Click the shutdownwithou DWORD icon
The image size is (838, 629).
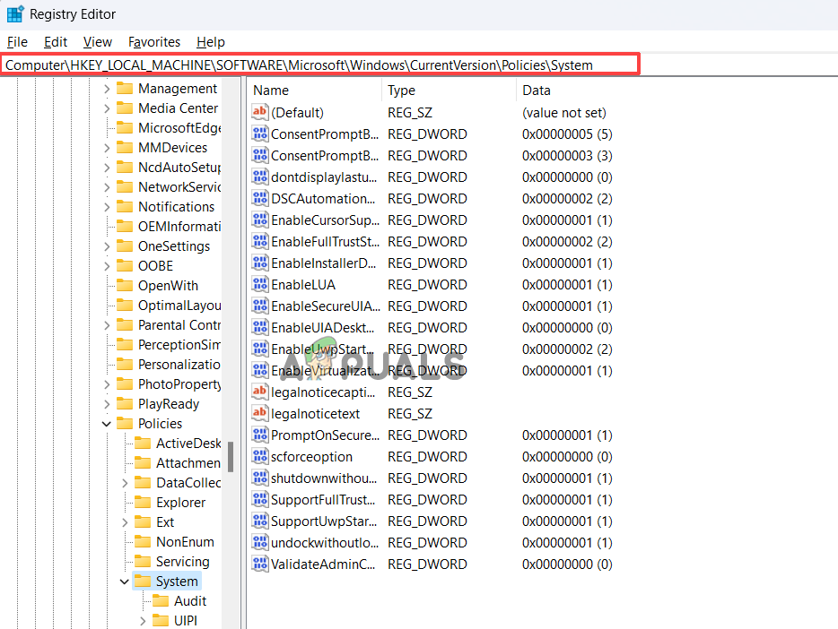(259, 478)
